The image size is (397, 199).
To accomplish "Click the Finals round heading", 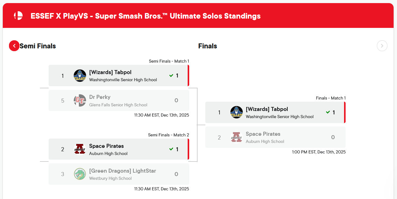I will tap(207, 46).
